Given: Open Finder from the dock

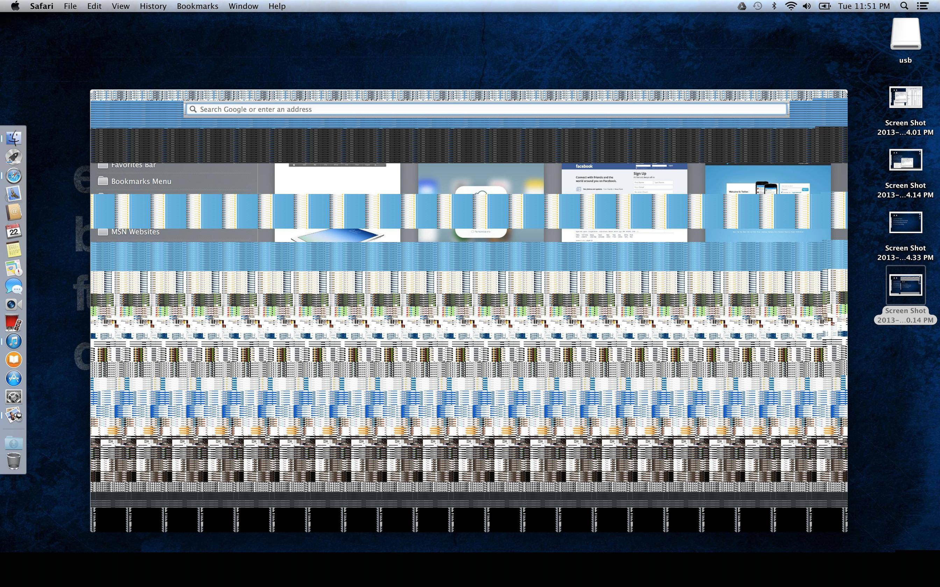Looking at the screenshot, I should point(14,138).
